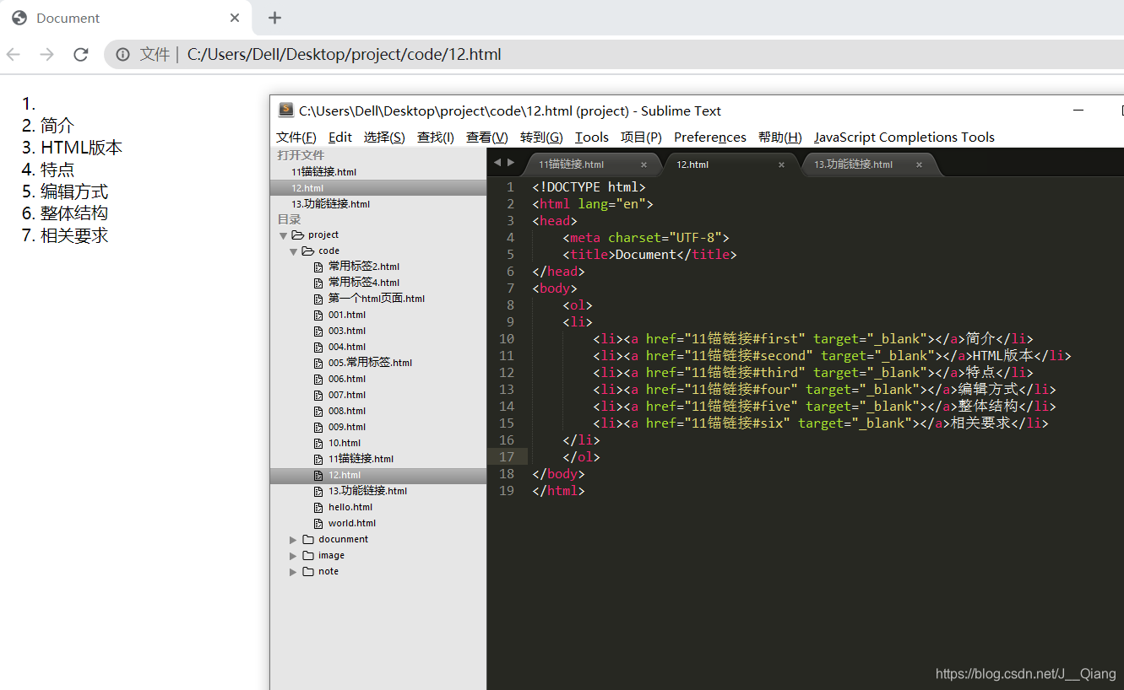This screenshot has height=690, width=1124.
Task: Open the 转到(G) menu
Action: coord(541,137)
